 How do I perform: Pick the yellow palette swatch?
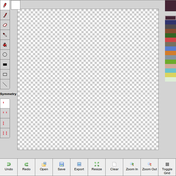coord(170,75)
